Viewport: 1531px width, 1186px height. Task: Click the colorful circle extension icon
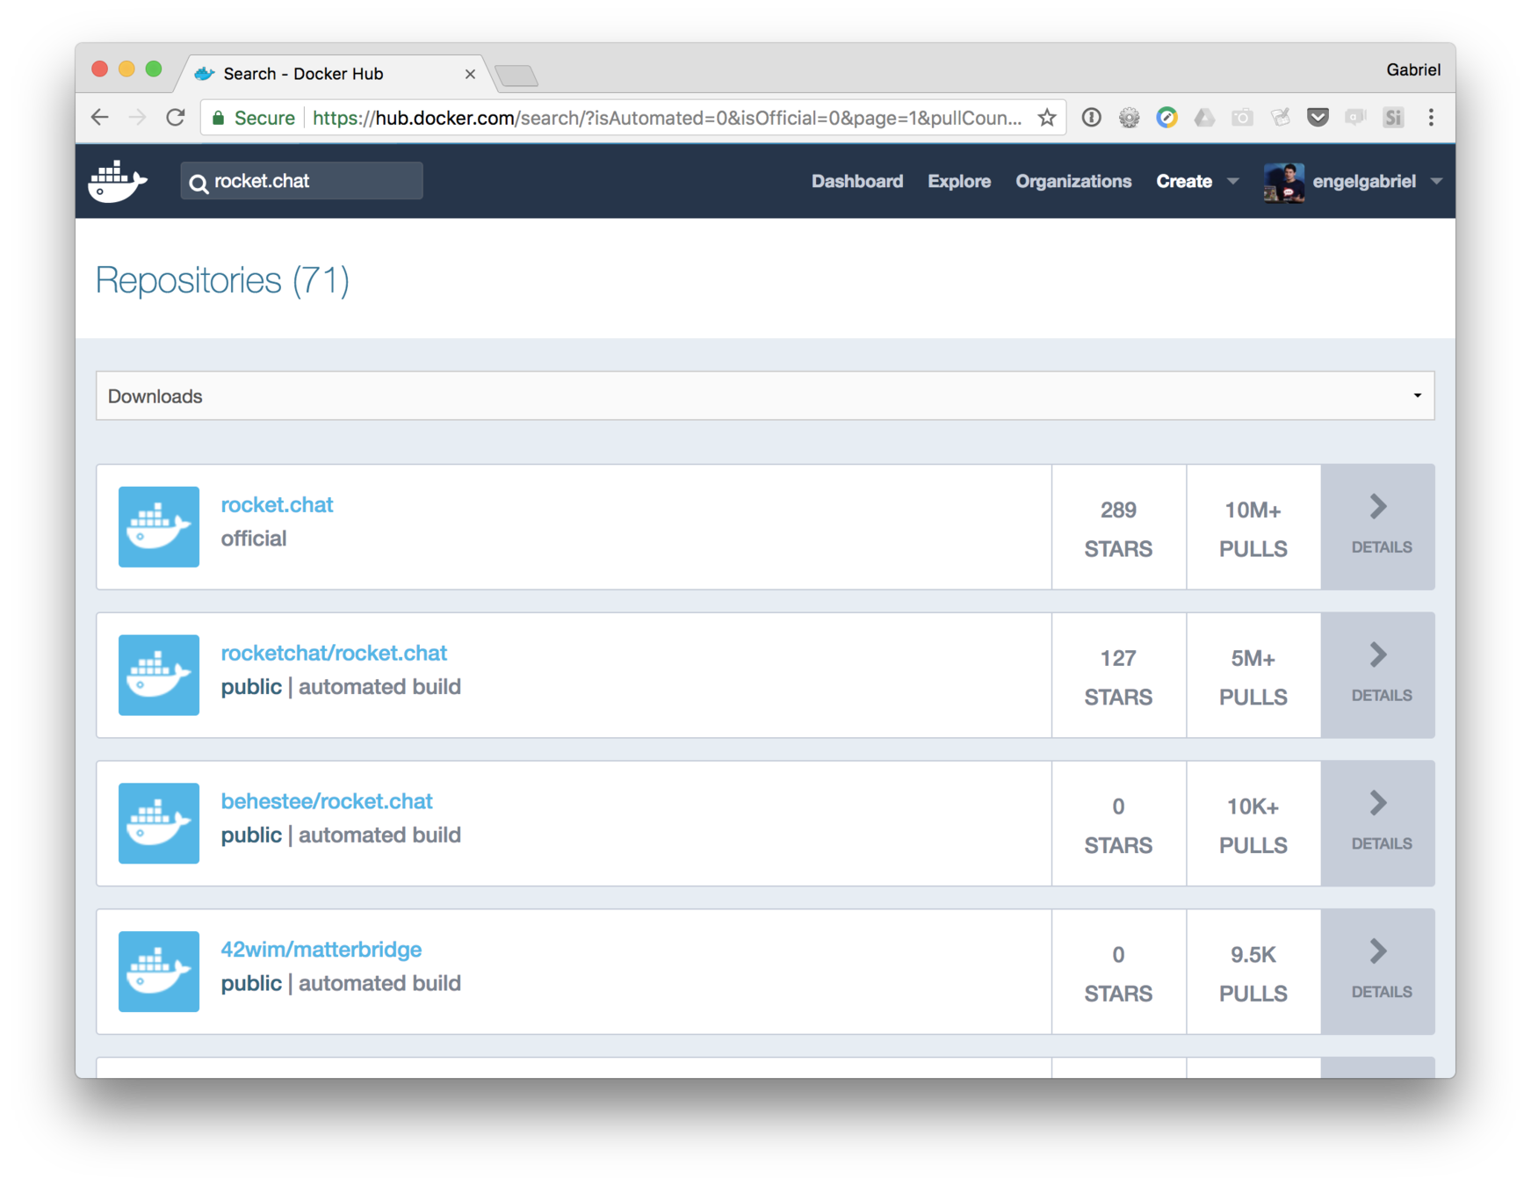click(1166, 118)
